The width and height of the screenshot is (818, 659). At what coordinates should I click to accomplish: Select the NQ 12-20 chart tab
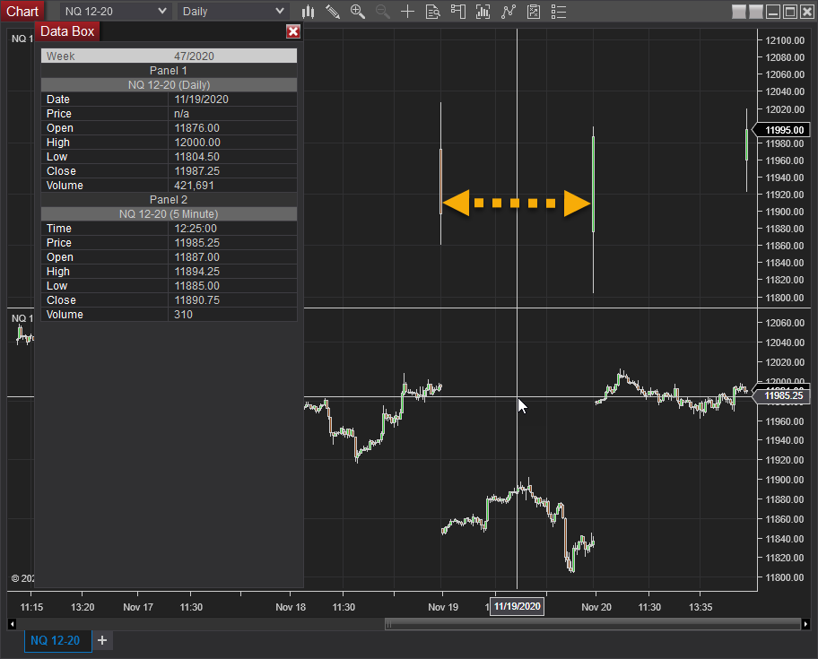coord(58,640)
